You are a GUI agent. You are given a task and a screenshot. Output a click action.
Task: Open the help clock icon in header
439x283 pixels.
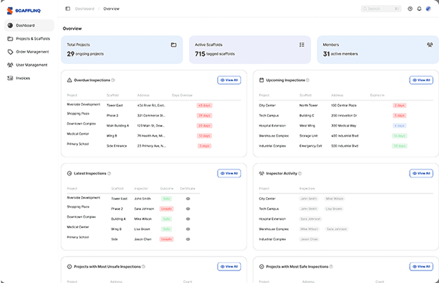410,9
